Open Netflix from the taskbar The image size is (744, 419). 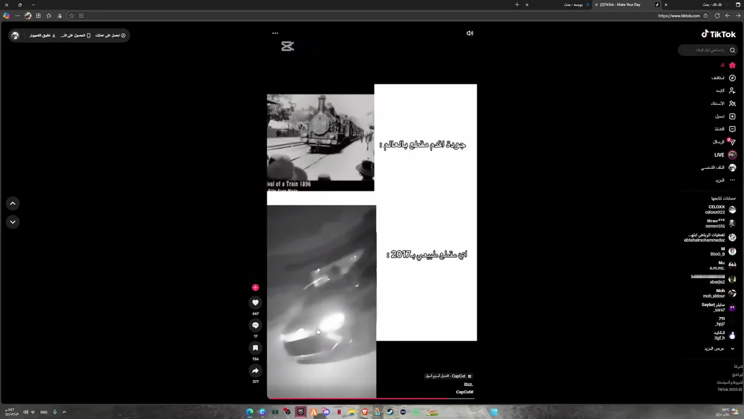[x=339, y=412]
